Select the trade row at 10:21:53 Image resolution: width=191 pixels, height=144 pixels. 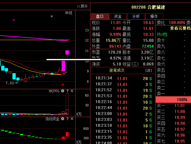123,96
